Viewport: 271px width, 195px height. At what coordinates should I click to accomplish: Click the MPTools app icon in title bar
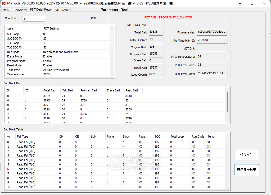[3, 3]
